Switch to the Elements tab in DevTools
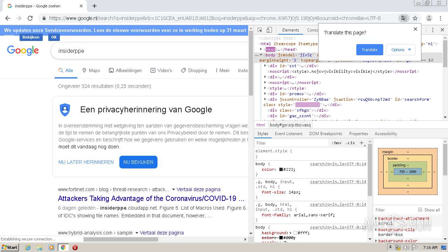This screenshot has height=252, width=448. pos(290,30)
